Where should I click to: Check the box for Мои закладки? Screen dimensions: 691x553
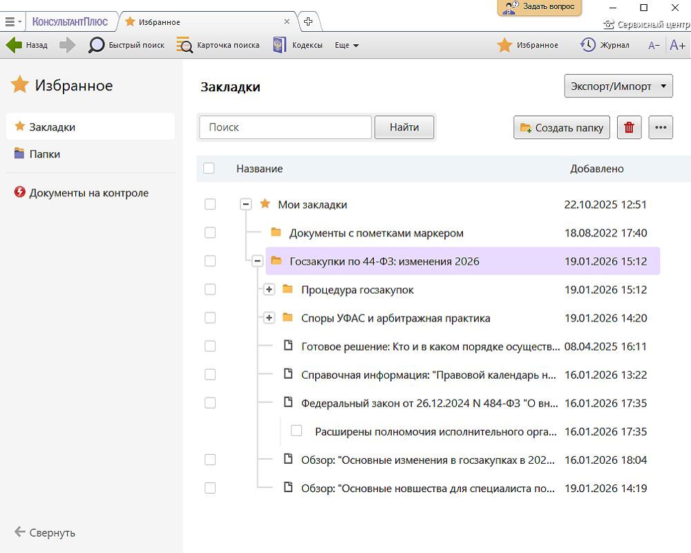[x=210, y=205]
